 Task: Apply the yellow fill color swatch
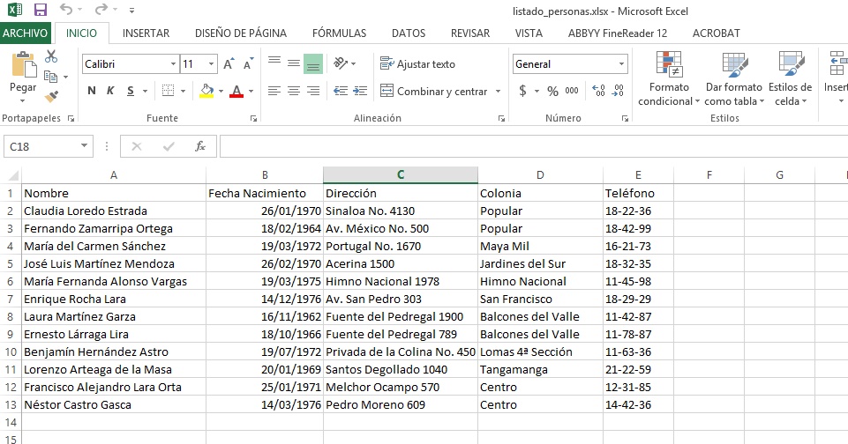point(206,91)
